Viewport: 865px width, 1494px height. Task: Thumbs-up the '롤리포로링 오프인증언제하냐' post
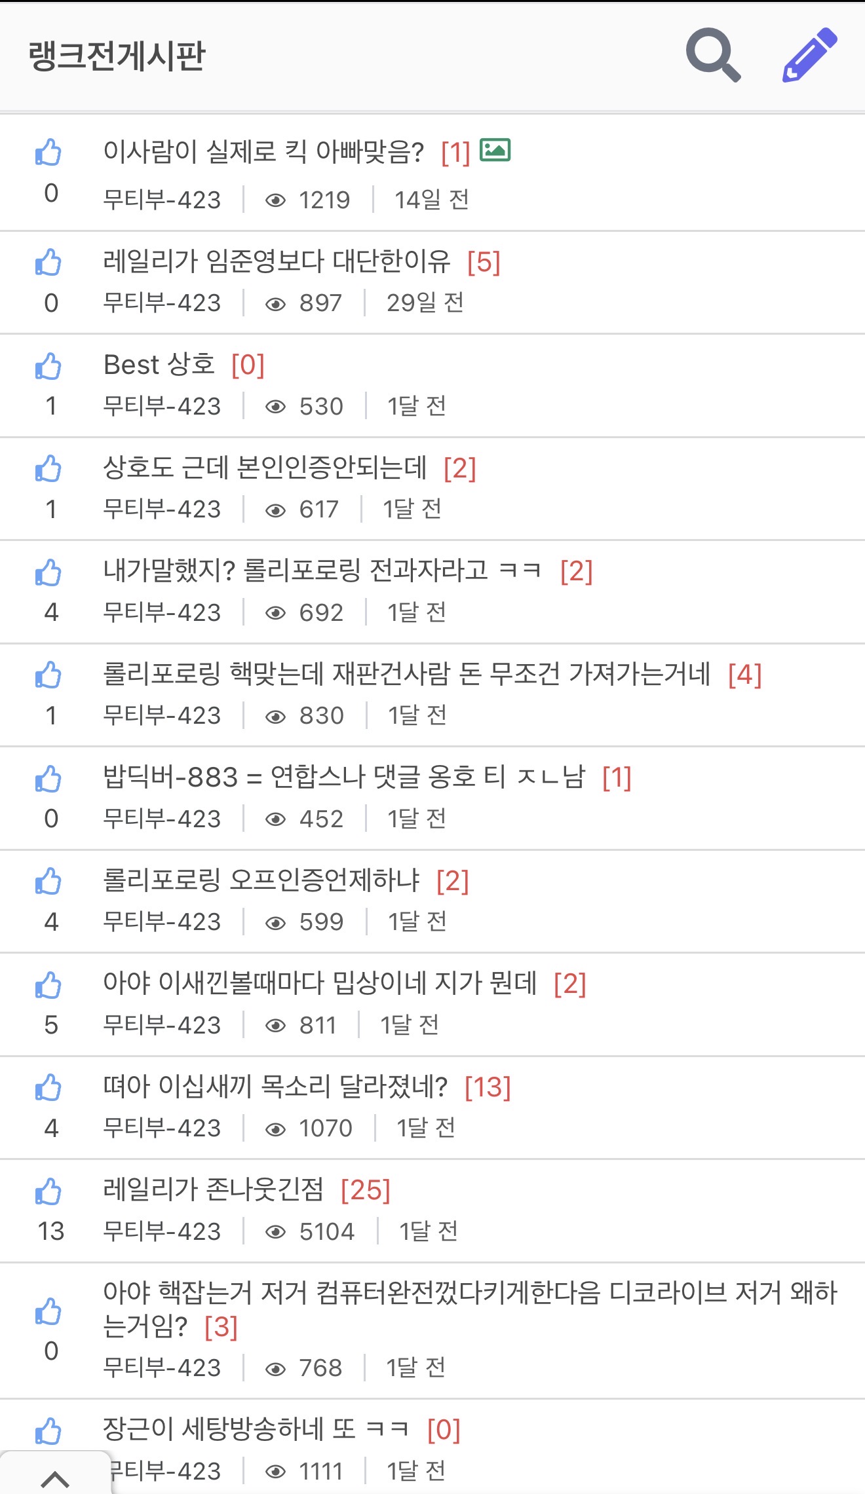48,882
